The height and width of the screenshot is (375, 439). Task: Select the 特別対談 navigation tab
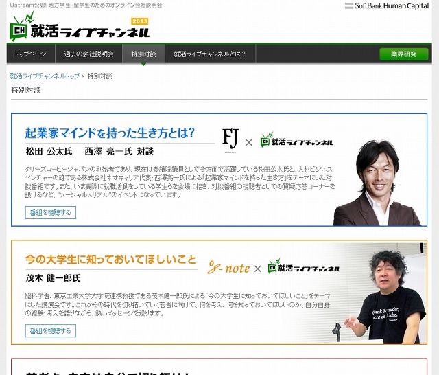click(x=143, y=54)
